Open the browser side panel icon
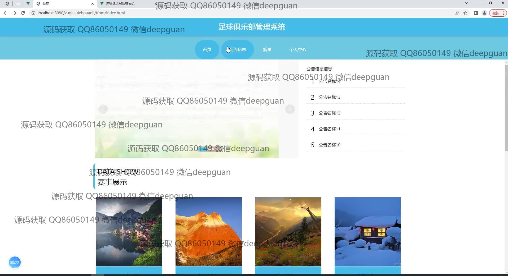The height and width of the screenshot is (276, 508). [476, 13]
